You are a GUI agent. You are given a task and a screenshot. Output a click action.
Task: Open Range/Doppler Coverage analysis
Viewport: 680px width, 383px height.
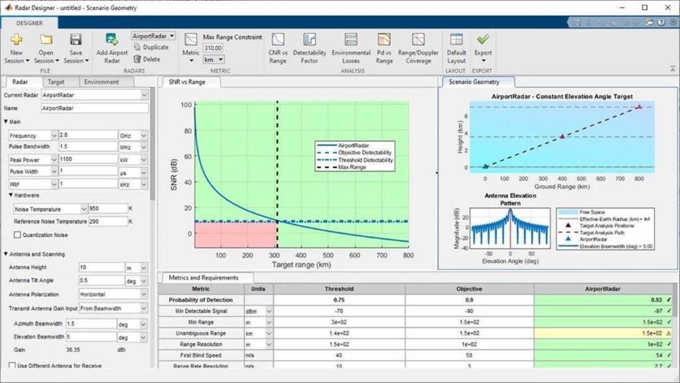pyautogui.click(x=418, y=46)
